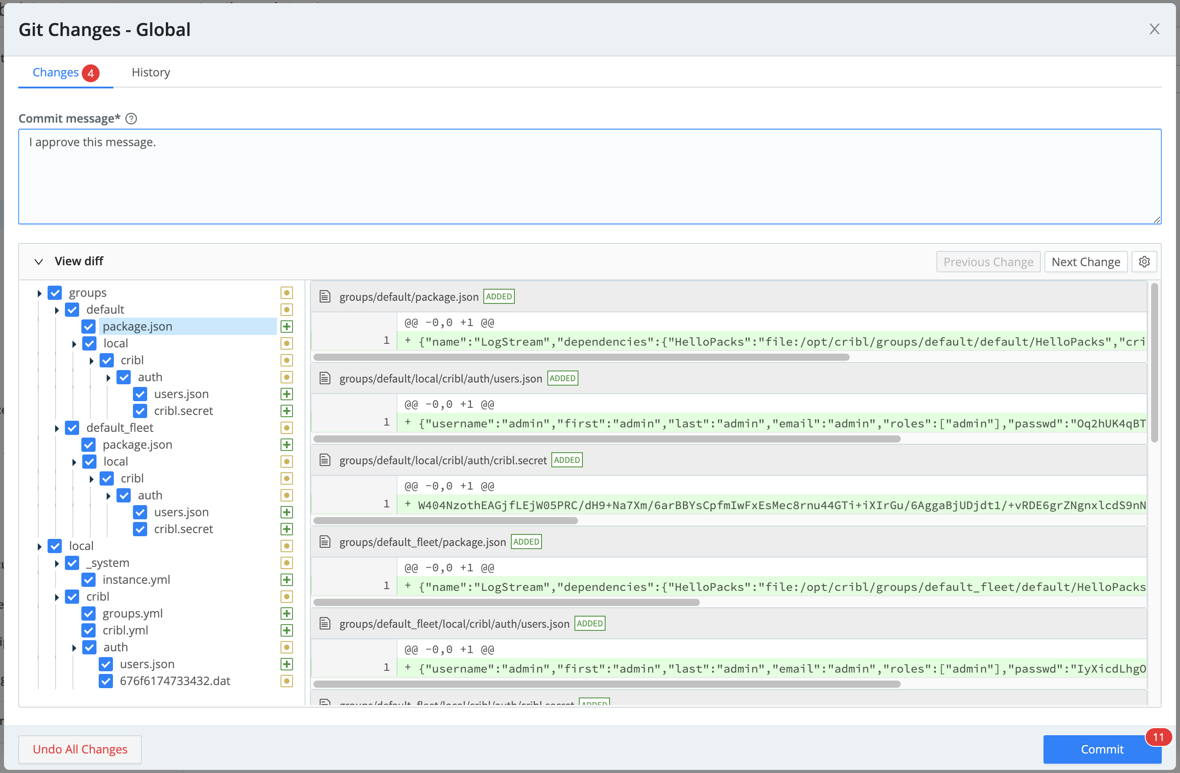Click into the Commit message text area
Image resolution: width=1180 pixels, height=773 pixels.
(589, 176)
